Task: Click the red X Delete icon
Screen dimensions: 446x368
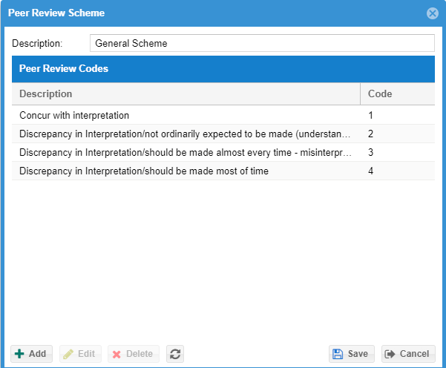Action: (x=117, y=355)
